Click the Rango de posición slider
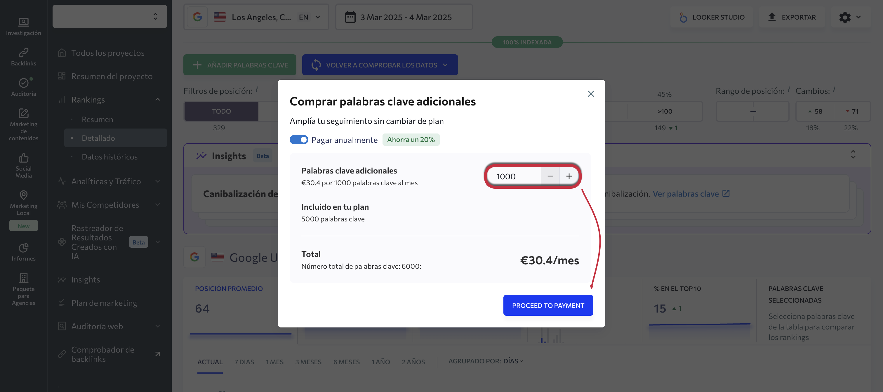The image size is (883, 392). [x=752, y=111]
